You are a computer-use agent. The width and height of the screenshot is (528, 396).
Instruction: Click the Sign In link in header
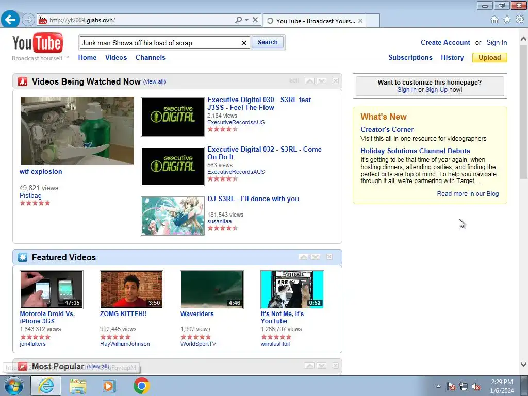click(497, 42)
